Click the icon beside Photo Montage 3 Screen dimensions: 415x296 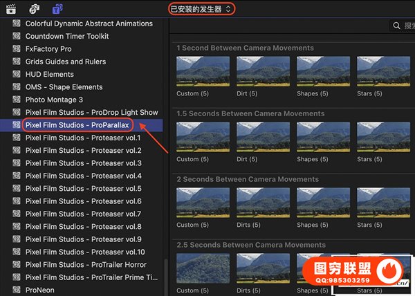click(x=17, y=100)
